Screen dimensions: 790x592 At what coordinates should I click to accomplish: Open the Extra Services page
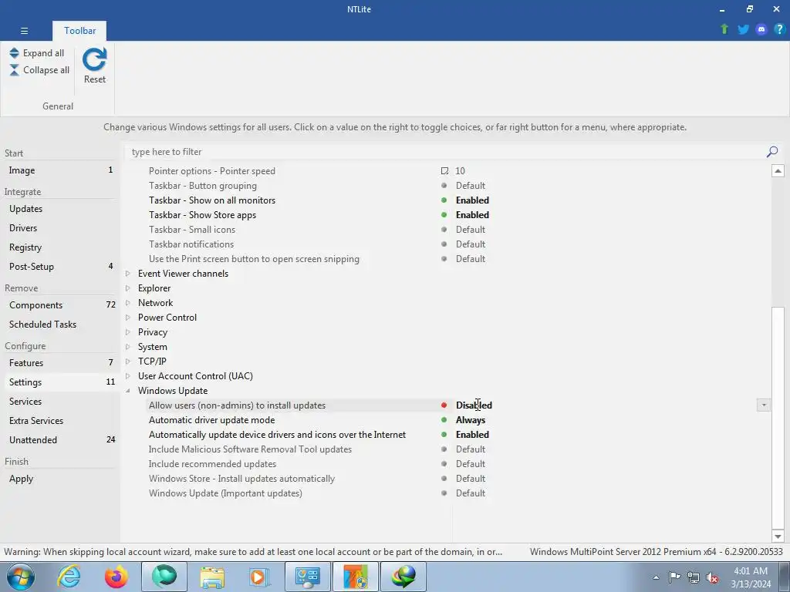click(60, 420)
